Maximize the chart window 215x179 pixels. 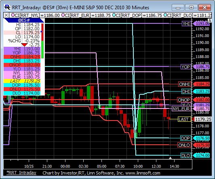coord(191,8)
